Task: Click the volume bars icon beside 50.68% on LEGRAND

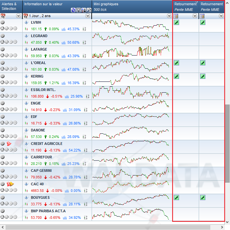Action: pos(63,42)
